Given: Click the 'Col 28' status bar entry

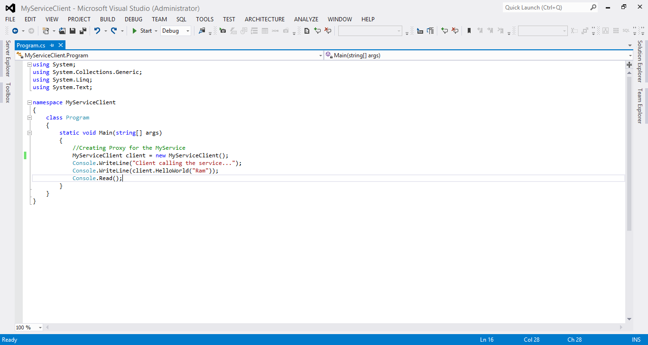Looking at the screenshot, I should 532,340.
